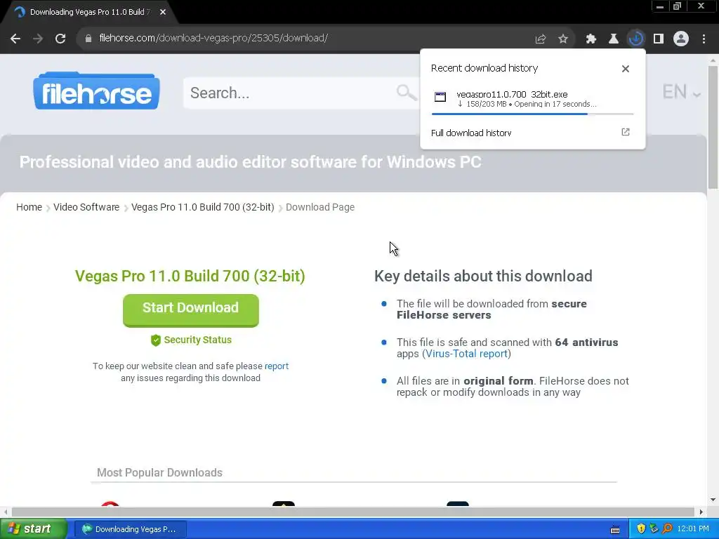Go to Home breadcrumb
Viewport: 719px width, 539px height.
point(29,207)
